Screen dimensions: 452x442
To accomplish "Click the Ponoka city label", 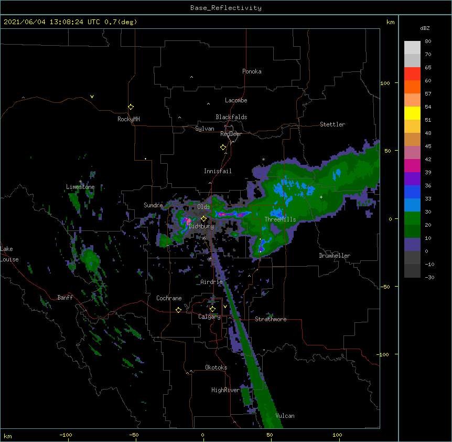I will [x=252, y=71].
